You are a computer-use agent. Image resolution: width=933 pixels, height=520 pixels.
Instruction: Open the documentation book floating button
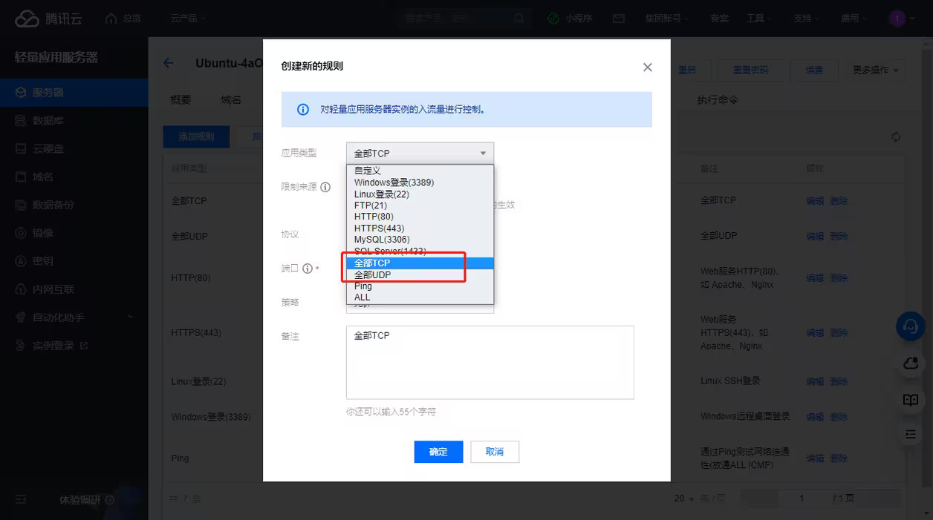(911, 400)
